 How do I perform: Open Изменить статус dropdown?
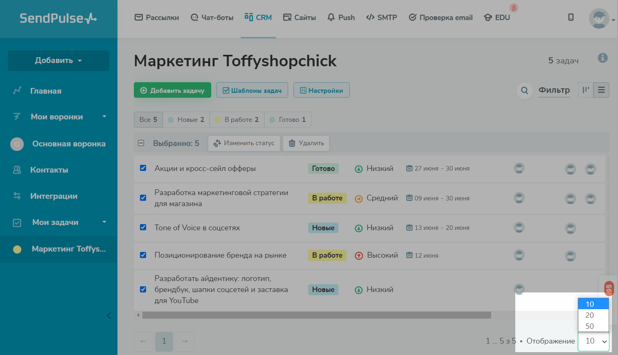244,143
